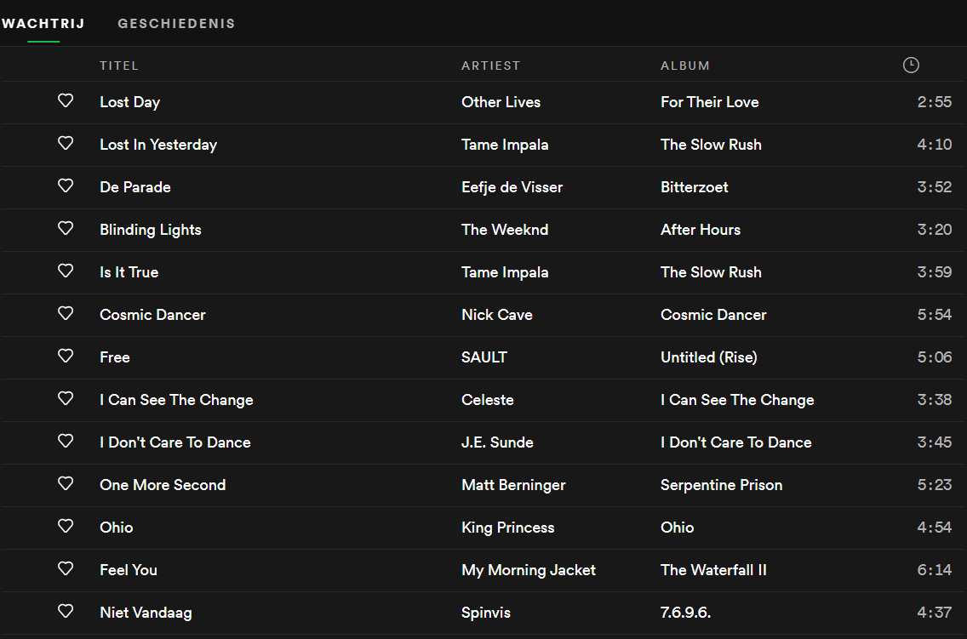The width and height of the screenshot is (967, 639).
Task: Select the track title Feel You
Action: point(129,570)
